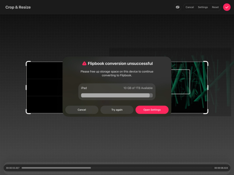The image size is (234, 175).
Task: Click the bottom video timeline scrubber
Action: pos(117,168)
